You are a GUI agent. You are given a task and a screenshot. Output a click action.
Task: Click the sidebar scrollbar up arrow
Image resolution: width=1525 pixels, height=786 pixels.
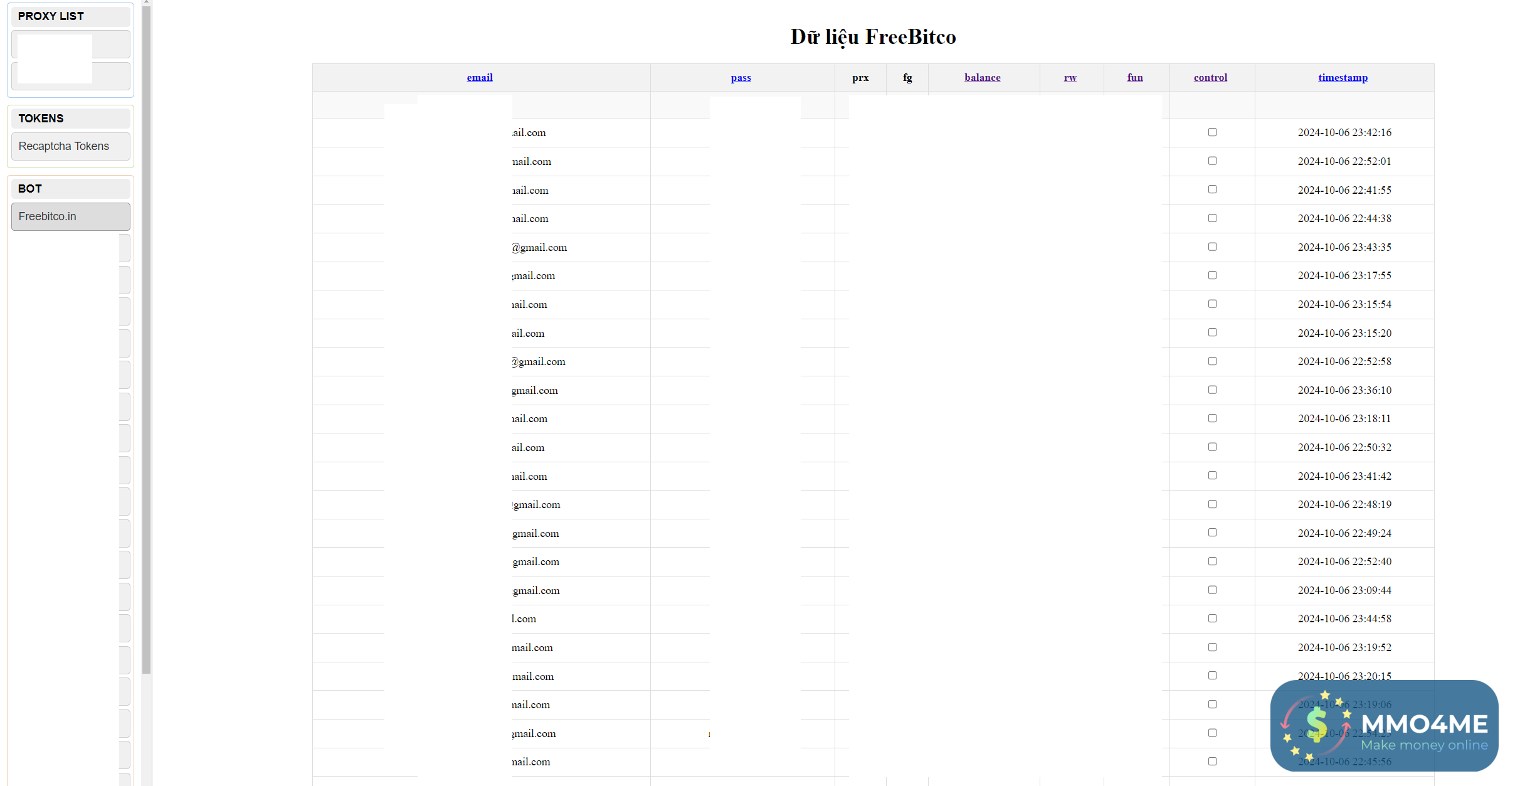click(146, 3)
